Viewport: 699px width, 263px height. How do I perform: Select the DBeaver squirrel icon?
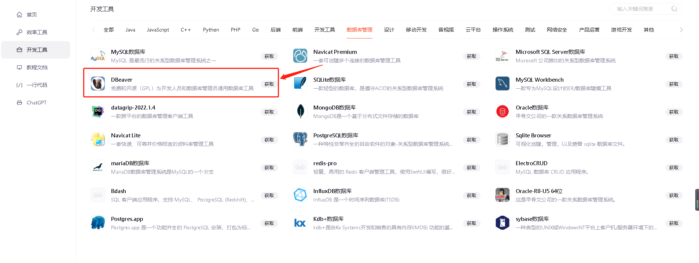coord(98,84)
